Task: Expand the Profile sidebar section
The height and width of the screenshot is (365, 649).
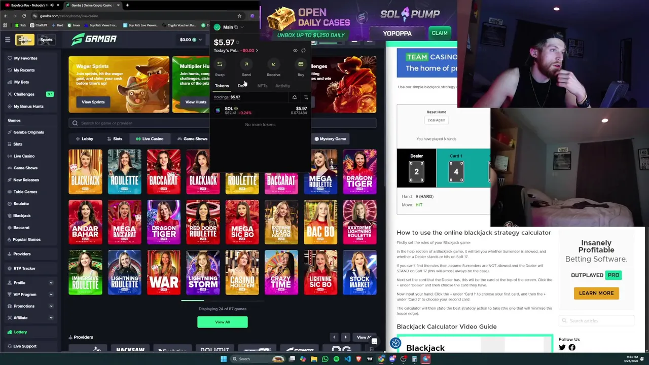Action: [x=51, y=283]
